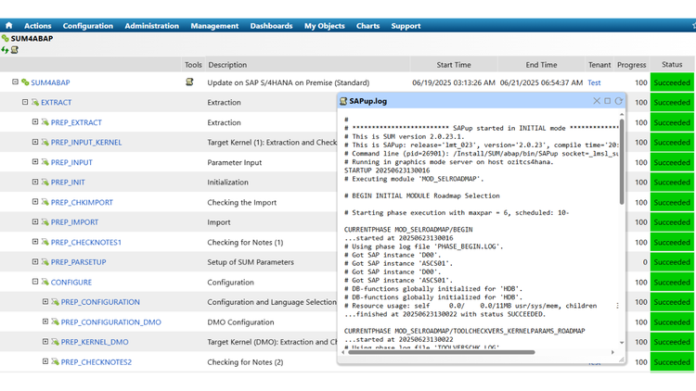The image size is (696, 391).
Task: Open the PREP_INPUT link
Action: click(x=71, y=162)
